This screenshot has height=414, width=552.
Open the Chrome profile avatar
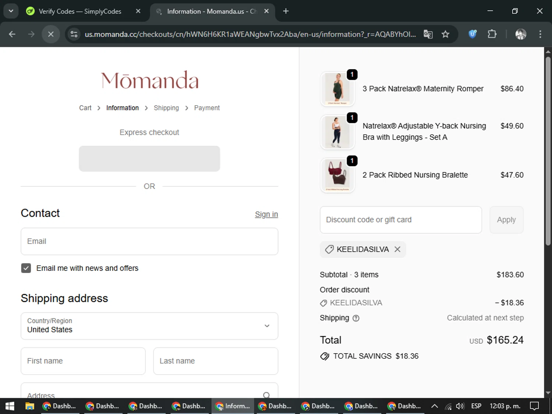tap(521, 34)
